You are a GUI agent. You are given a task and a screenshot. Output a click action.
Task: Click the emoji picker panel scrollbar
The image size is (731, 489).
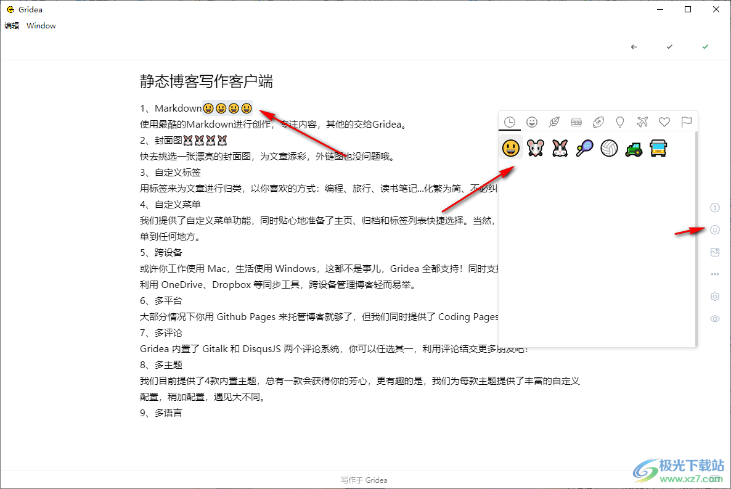pyautogui.click(x=696, y=239)
